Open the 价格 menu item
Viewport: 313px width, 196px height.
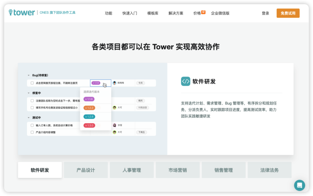[197, 13]
